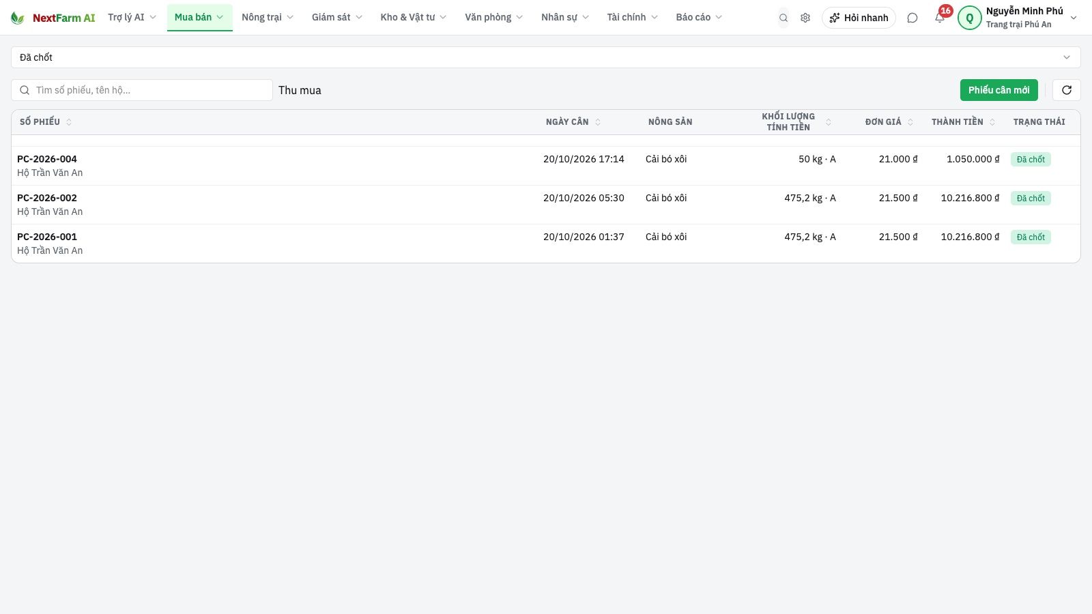Sort by Số phiếu column arrows
Viewport: 1092px width, 614px height.
click(x=69, y=122)
